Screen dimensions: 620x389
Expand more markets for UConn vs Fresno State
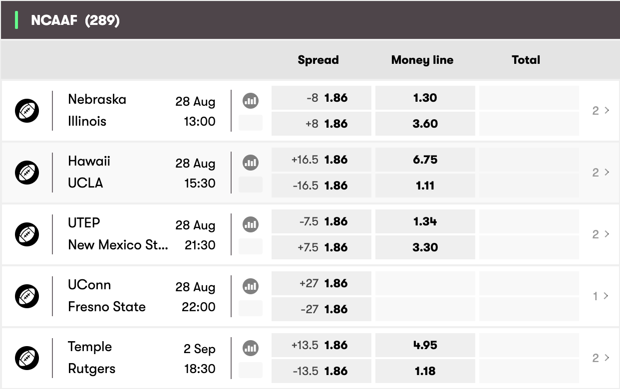pyautogui.click(x=601, y=296)
